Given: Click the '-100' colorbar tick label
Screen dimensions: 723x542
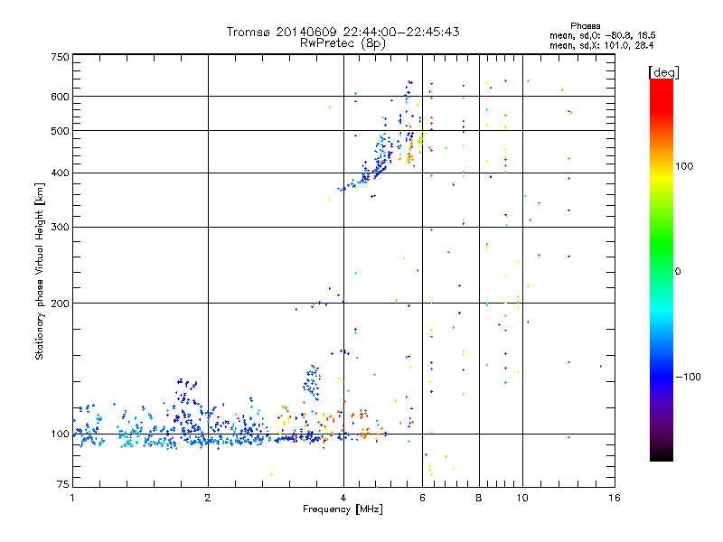Looking at the screenshot, I should point(688,377).
